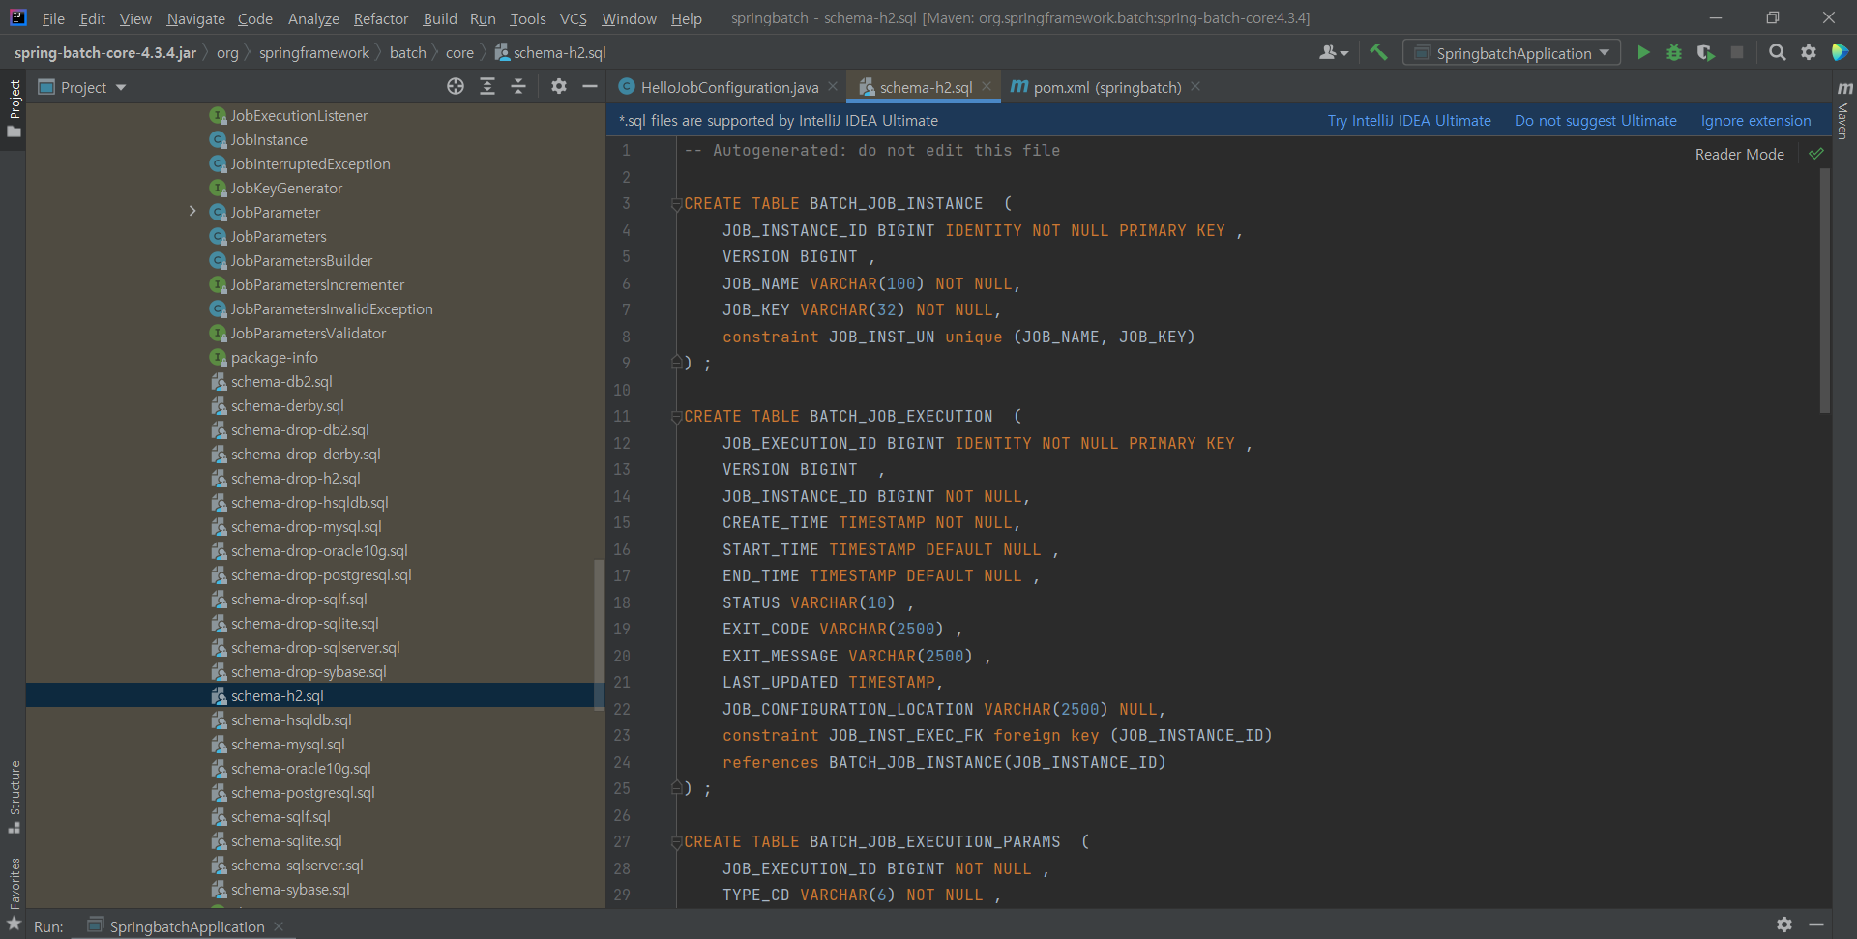
Task: Open the VCS menu
Action: point(573,18)
